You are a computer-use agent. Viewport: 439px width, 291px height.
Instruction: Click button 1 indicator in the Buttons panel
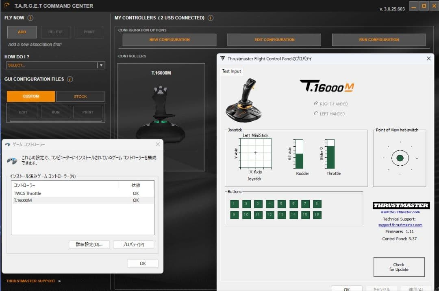point(234,204)
